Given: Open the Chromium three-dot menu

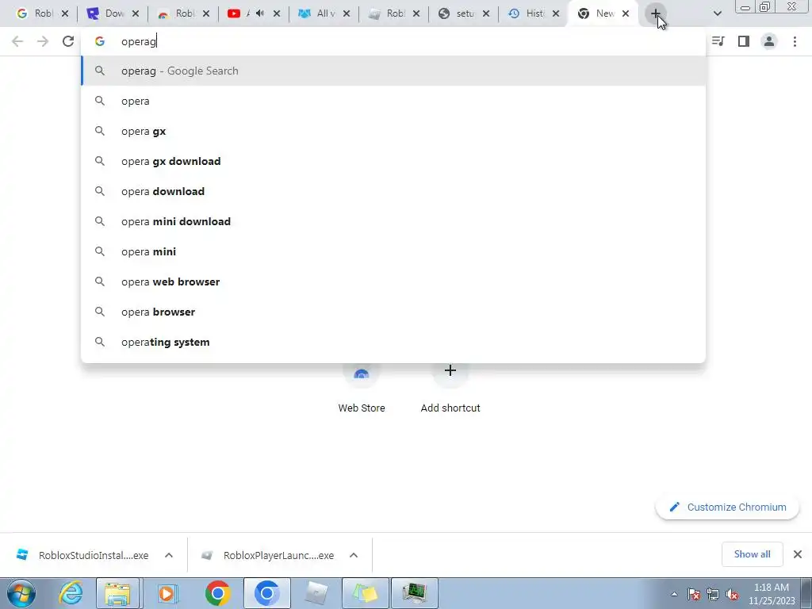Looking at the screenshot, I should pyautogui.click(x=795, y=41).
